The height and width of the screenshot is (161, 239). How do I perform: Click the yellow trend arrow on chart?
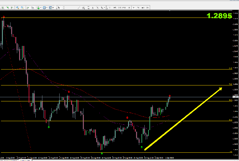tap(183, 119)
